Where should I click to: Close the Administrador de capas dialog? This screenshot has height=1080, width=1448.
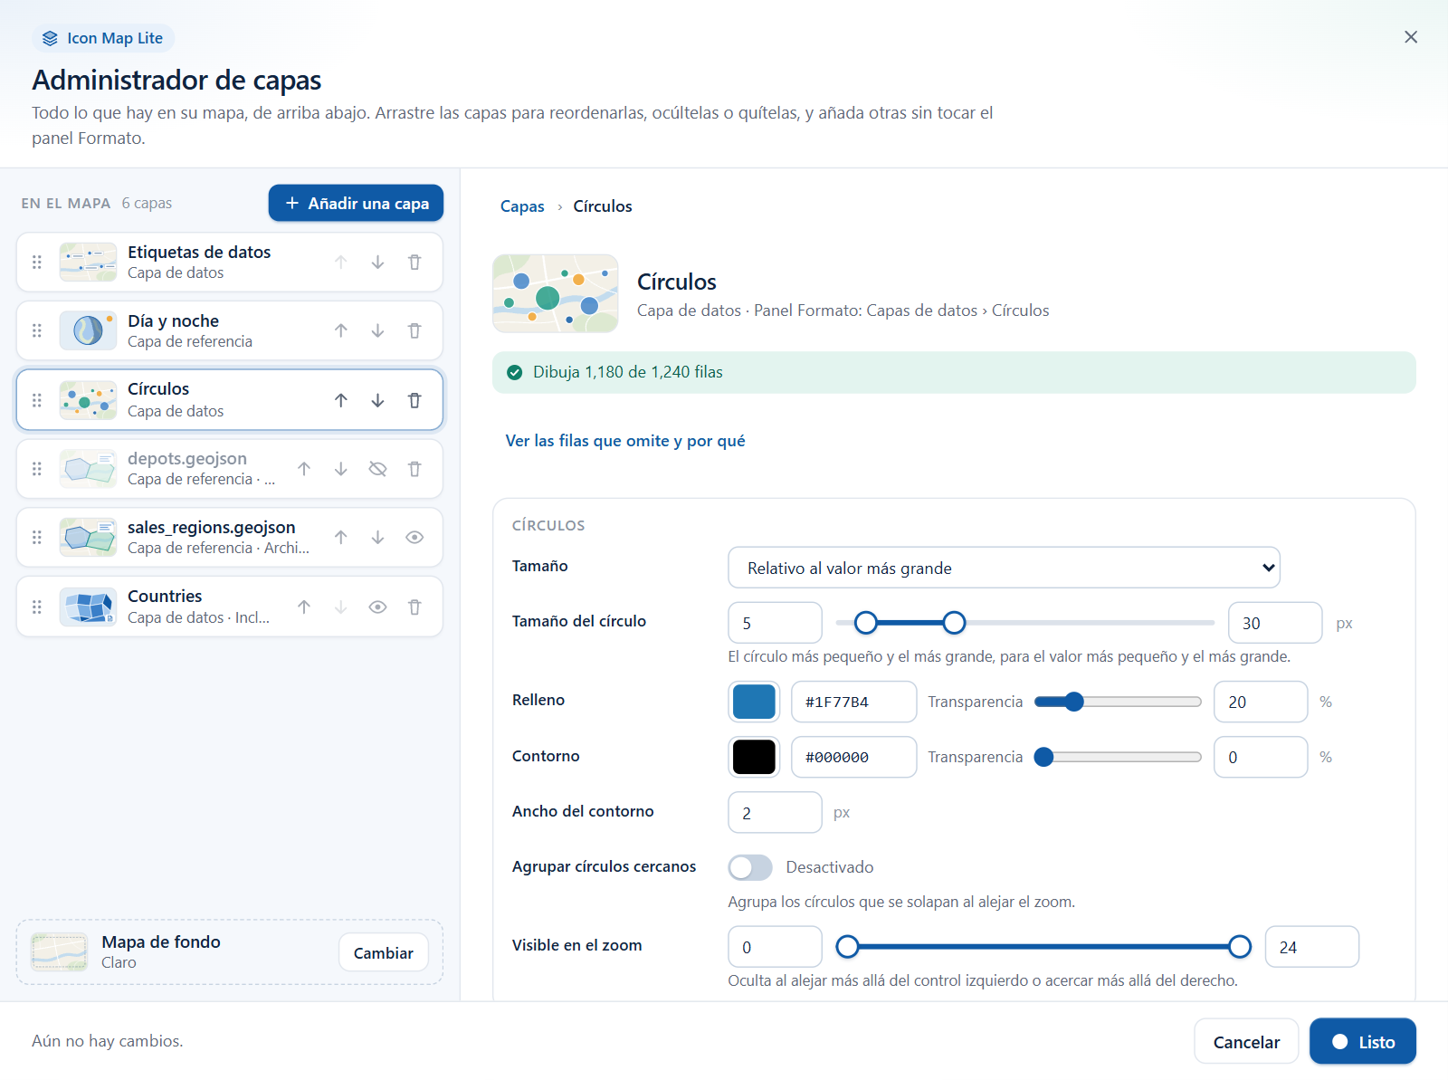tap(1411, 37)
